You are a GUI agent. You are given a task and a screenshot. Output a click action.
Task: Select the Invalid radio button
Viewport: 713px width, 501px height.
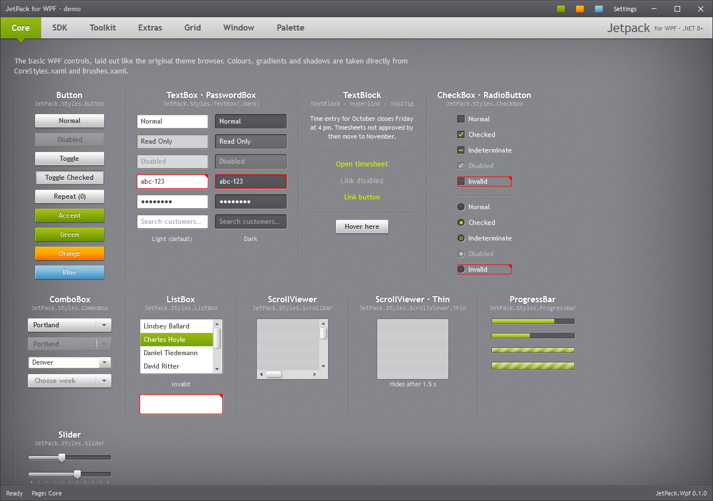(461, 269)
